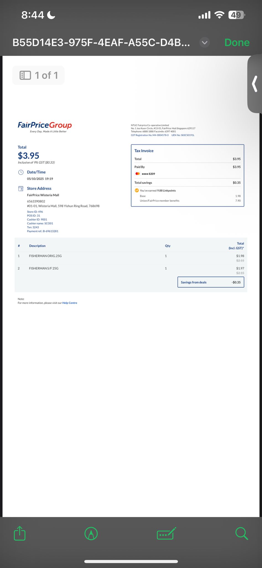Image resolution: width=262 pixels, height=568 pixels.
Task: Select the $1.98 item price
Action: 240,256
